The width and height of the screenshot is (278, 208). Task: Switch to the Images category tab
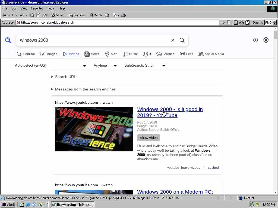click(49, 54)
